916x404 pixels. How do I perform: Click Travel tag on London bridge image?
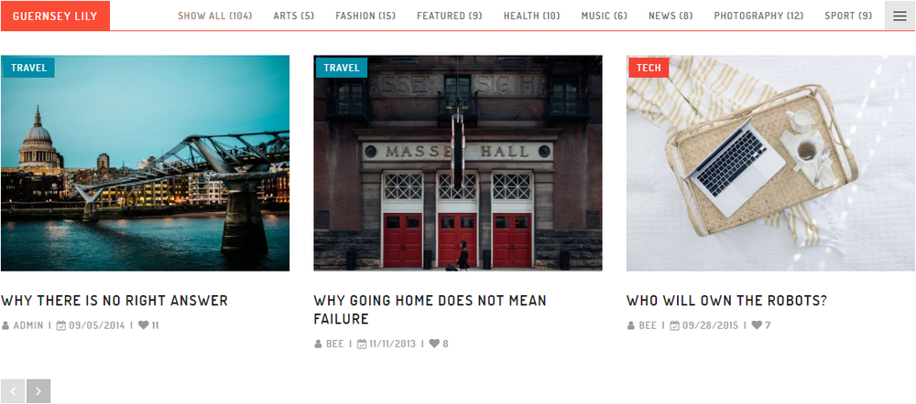28,68
